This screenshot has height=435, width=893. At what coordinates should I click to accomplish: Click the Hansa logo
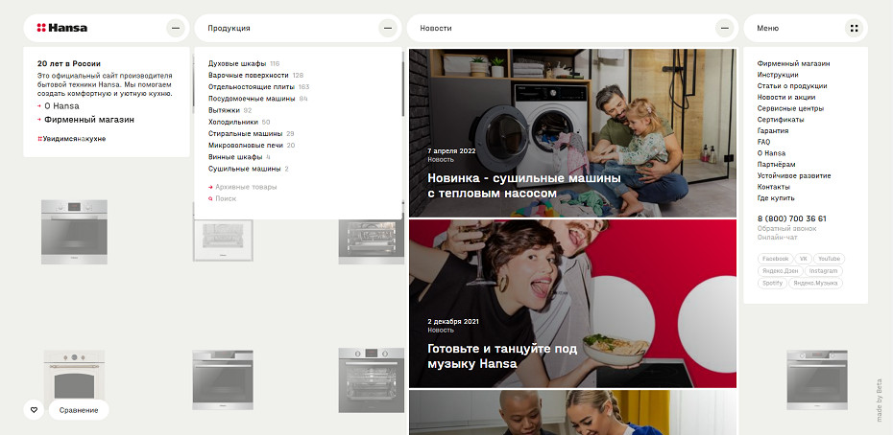[61, 29]
